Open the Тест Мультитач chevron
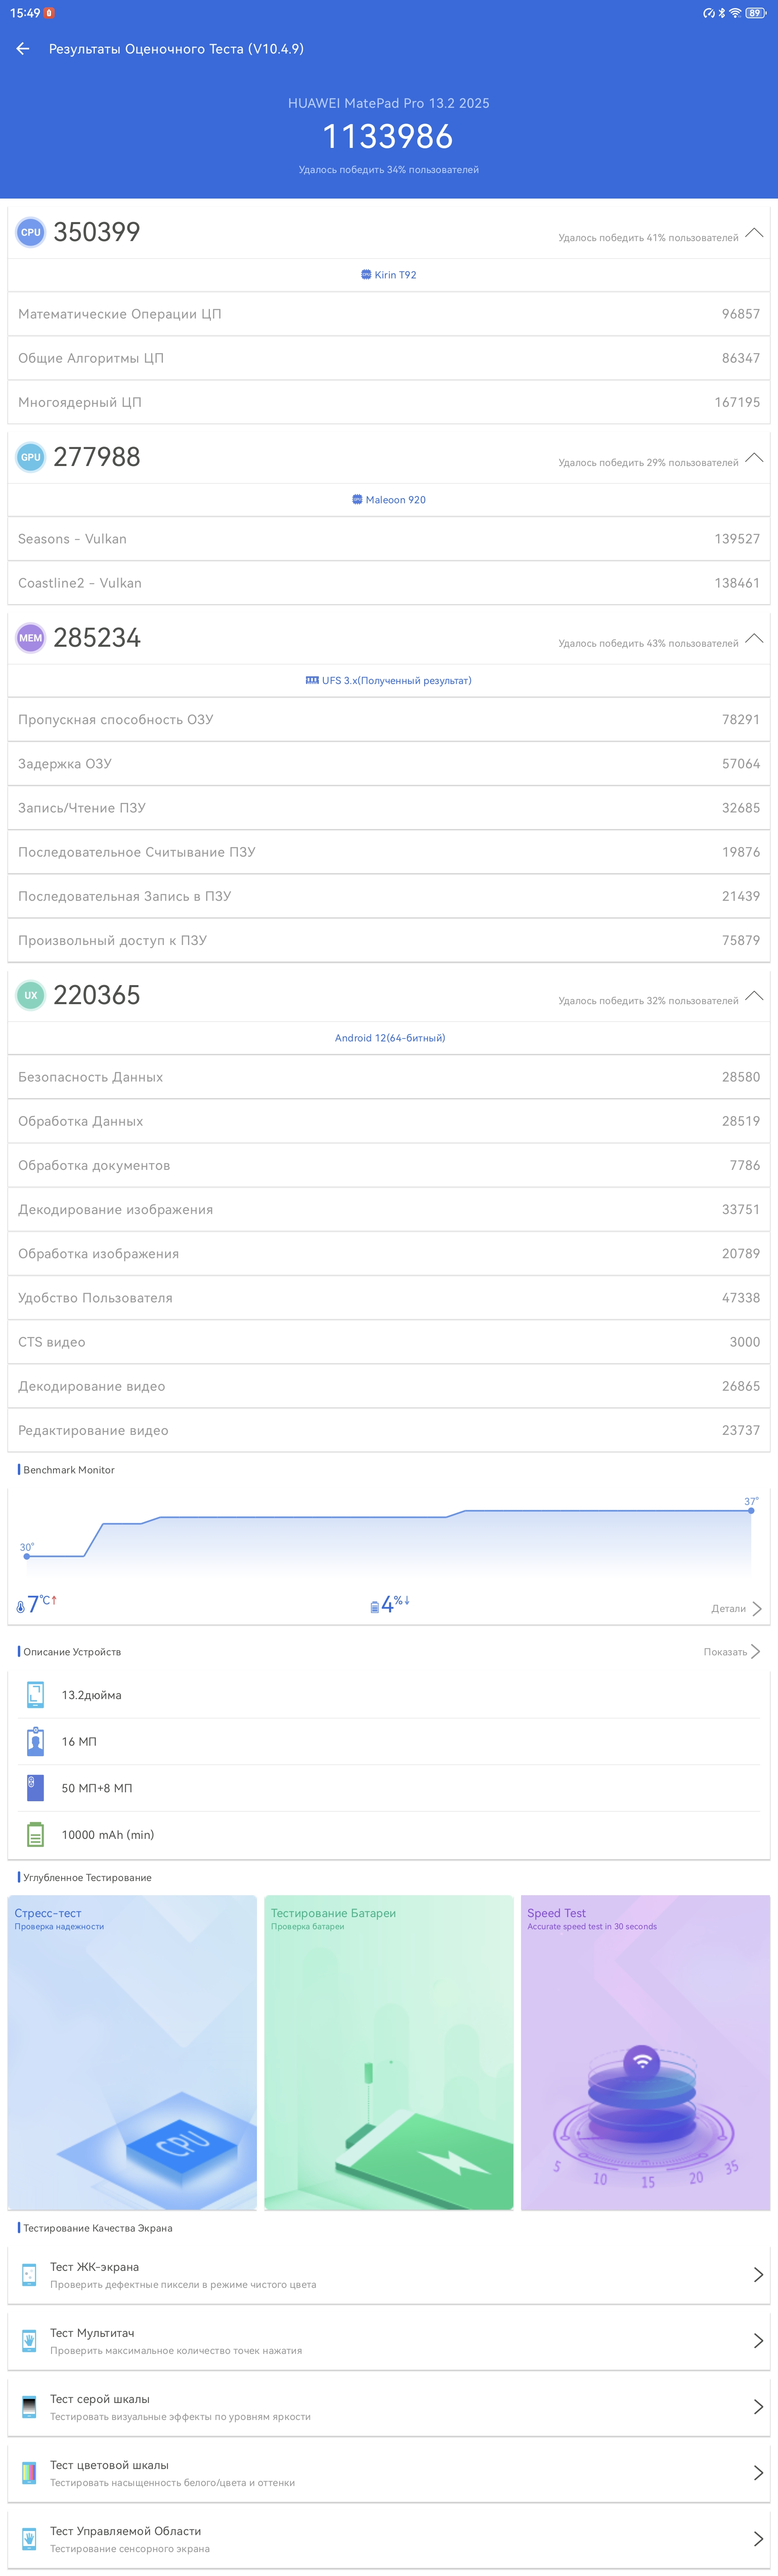 [758, 2341]
